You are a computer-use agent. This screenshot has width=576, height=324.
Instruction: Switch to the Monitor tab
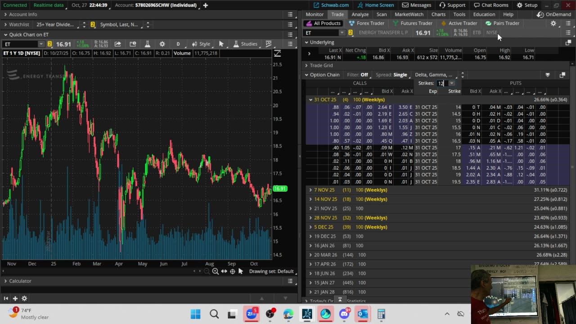pos(315,14)
